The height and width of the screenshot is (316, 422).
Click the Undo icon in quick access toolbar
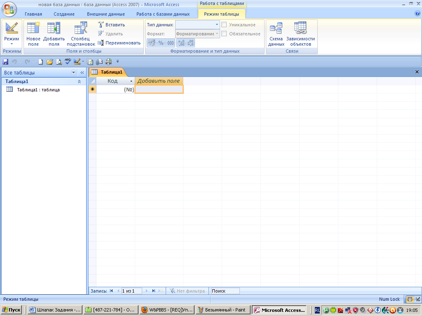point(14,62)
